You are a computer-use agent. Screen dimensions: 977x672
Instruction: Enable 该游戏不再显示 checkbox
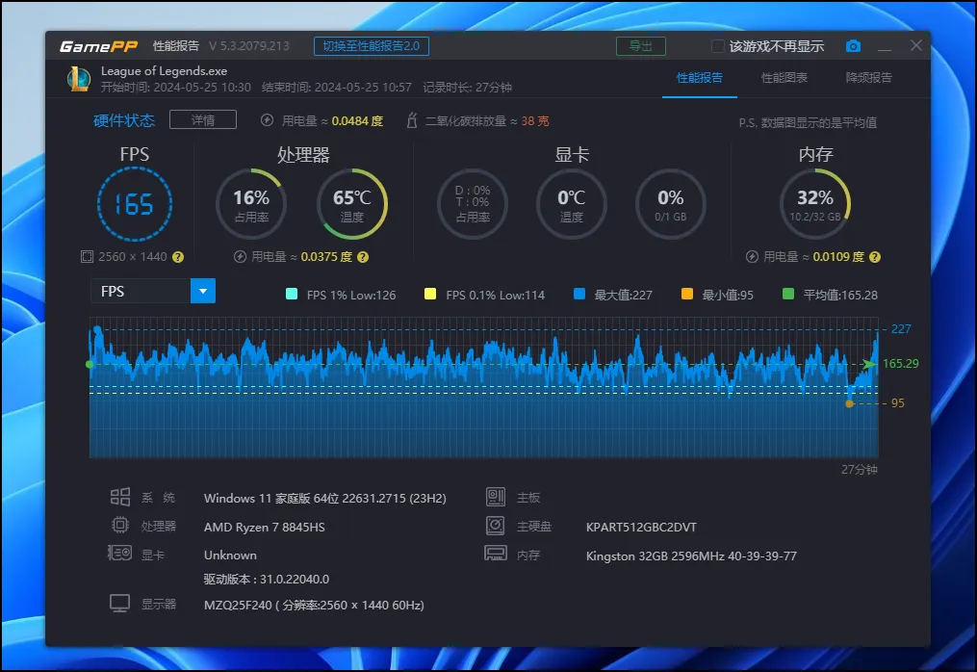point(718,46)
